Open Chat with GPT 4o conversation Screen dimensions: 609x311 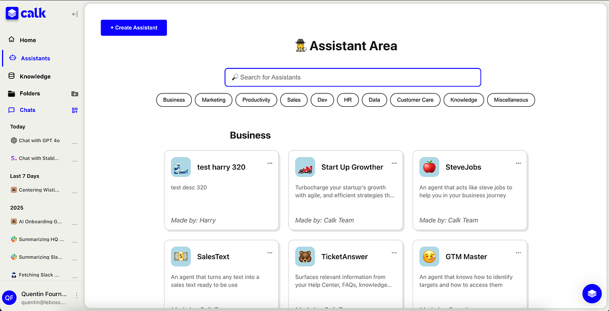click(39, 140)
